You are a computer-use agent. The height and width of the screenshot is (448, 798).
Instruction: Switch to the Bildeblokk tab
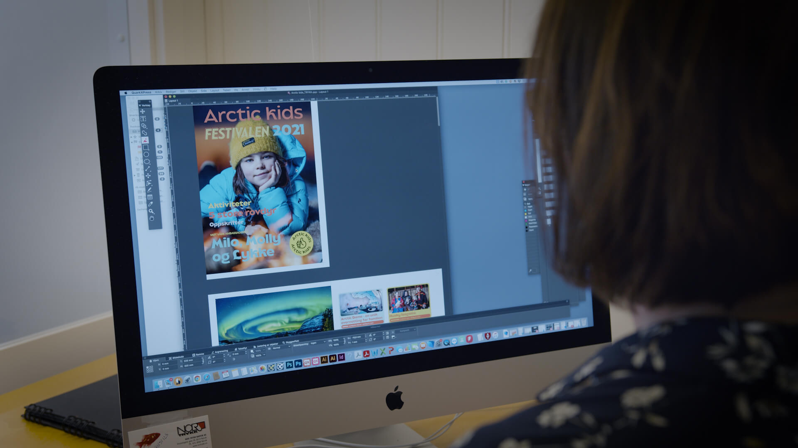(177, 357)
